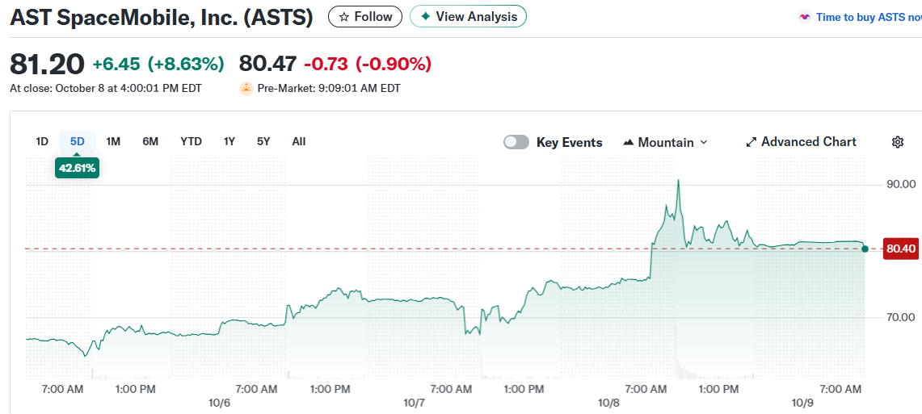Show the 5Y price history

click(x=263, y=141)
